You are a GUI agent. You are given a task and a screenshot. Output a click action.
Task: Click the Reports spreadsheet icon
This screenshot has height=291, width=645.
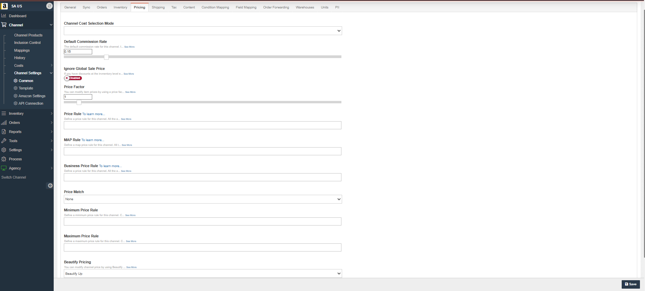pyautogui.click(x=4, y=132)
